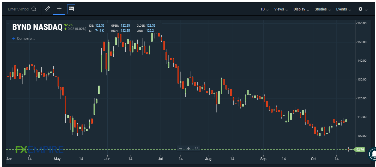This screenshot has height=167, width=376.
Task: Zoom out with the minus button
Action: tap(181, 148)
